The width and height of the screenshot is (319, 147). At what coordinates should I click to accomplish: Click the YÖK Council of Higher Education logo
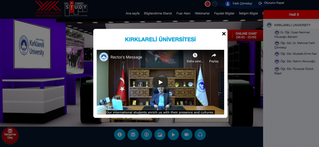coord(48,9)
